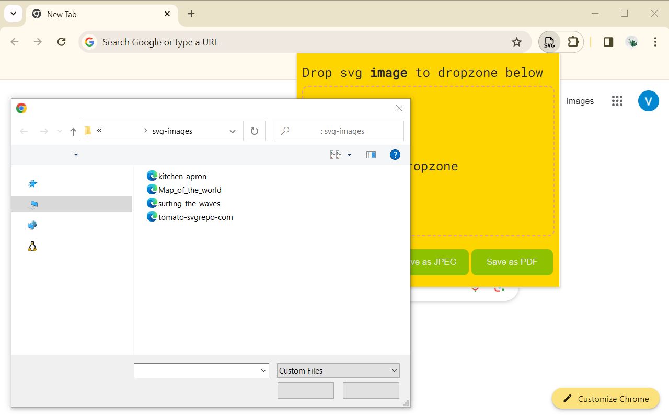
Task: Click Edge icon beside tomato-svgrepo-com
Action: (x=152, y=217)
